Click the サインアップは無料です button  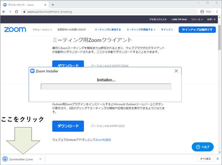[197, 30]
